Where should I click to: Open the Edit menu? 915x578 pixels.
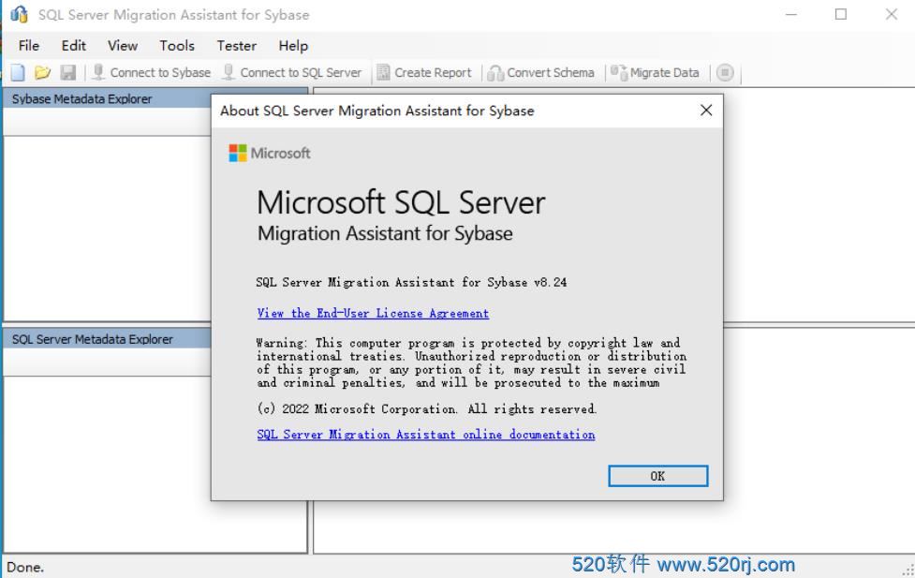(74, 46)
